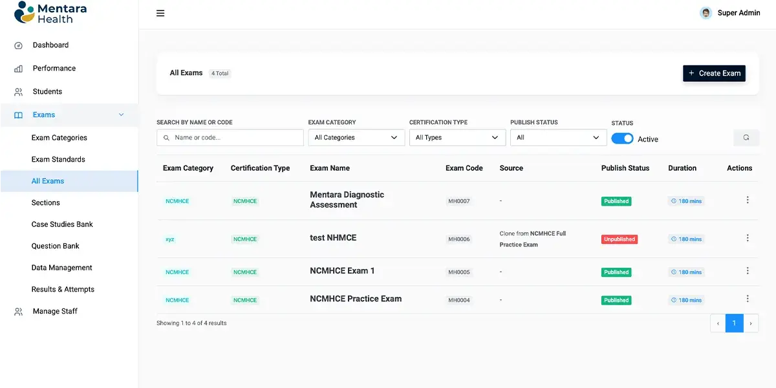The width and height of the screenshot is (776, 388).
Task: Toggle the Active status switch
Action: pyautogui.click(x=622, y=139)
